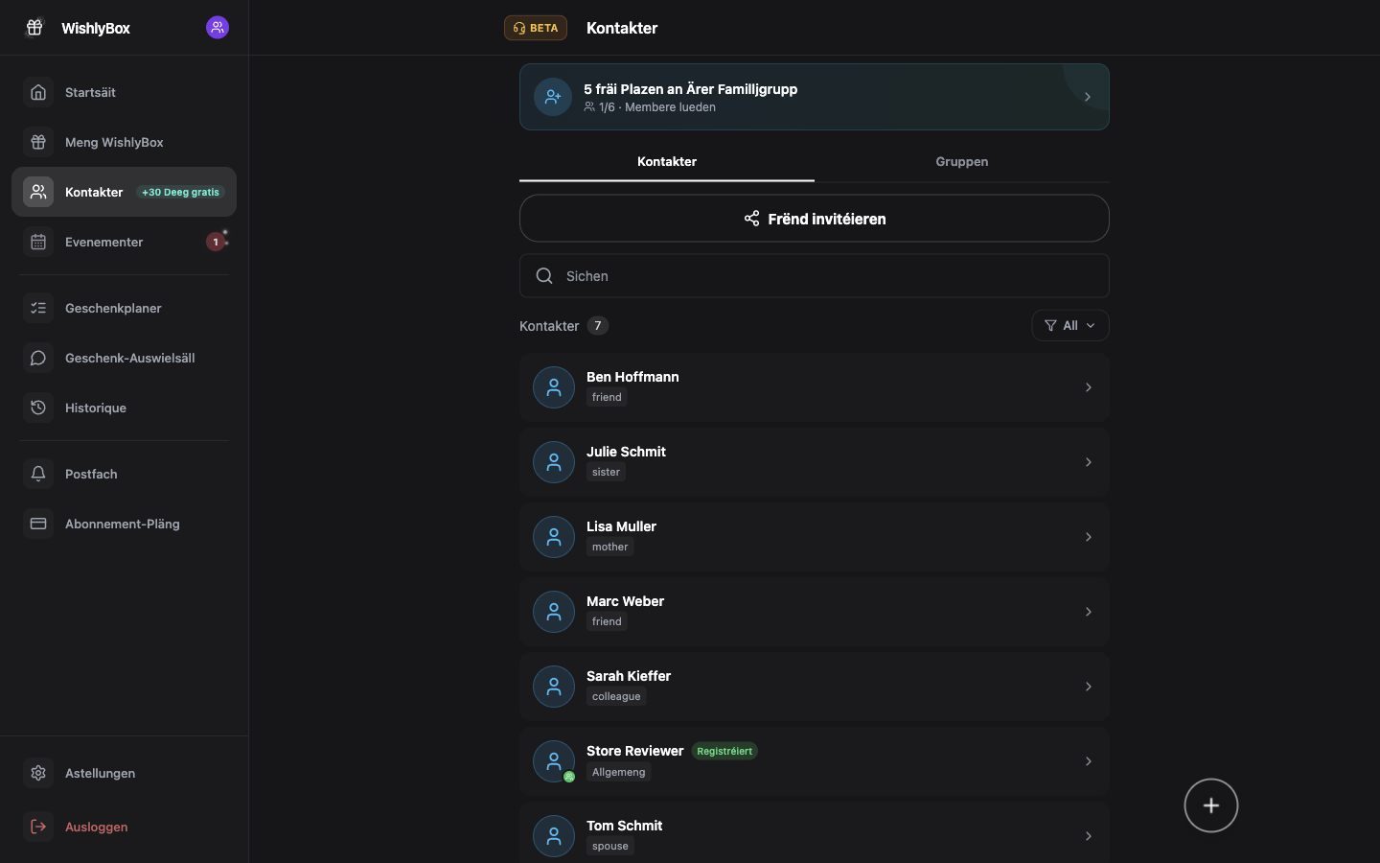The width and height of the screenshot is (1380, 863).
Task: Expand Sarah Kieffer row chevron
Action: click(x=1089, y=687)
